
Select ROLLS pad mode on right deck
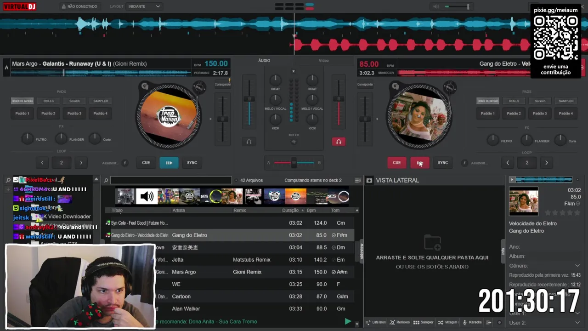click(514, 101)
